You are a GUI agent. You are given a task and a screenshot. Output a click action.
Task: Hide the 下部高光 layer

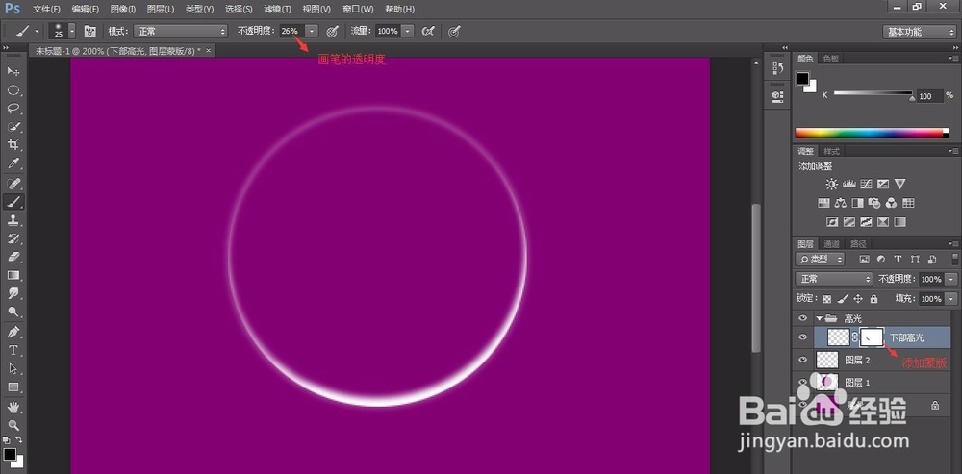pyautogui.click(x=802, y=337)
